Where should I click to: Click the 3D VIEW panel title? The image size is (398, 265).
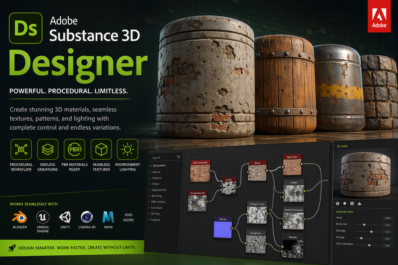pos(342,146)
